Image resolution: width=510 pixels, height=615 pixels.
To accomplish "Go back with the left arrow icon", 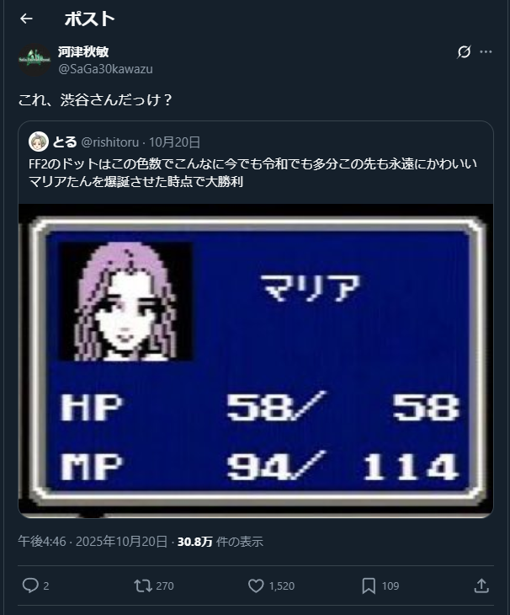I will pyautogui.click(x=26, y=19).
